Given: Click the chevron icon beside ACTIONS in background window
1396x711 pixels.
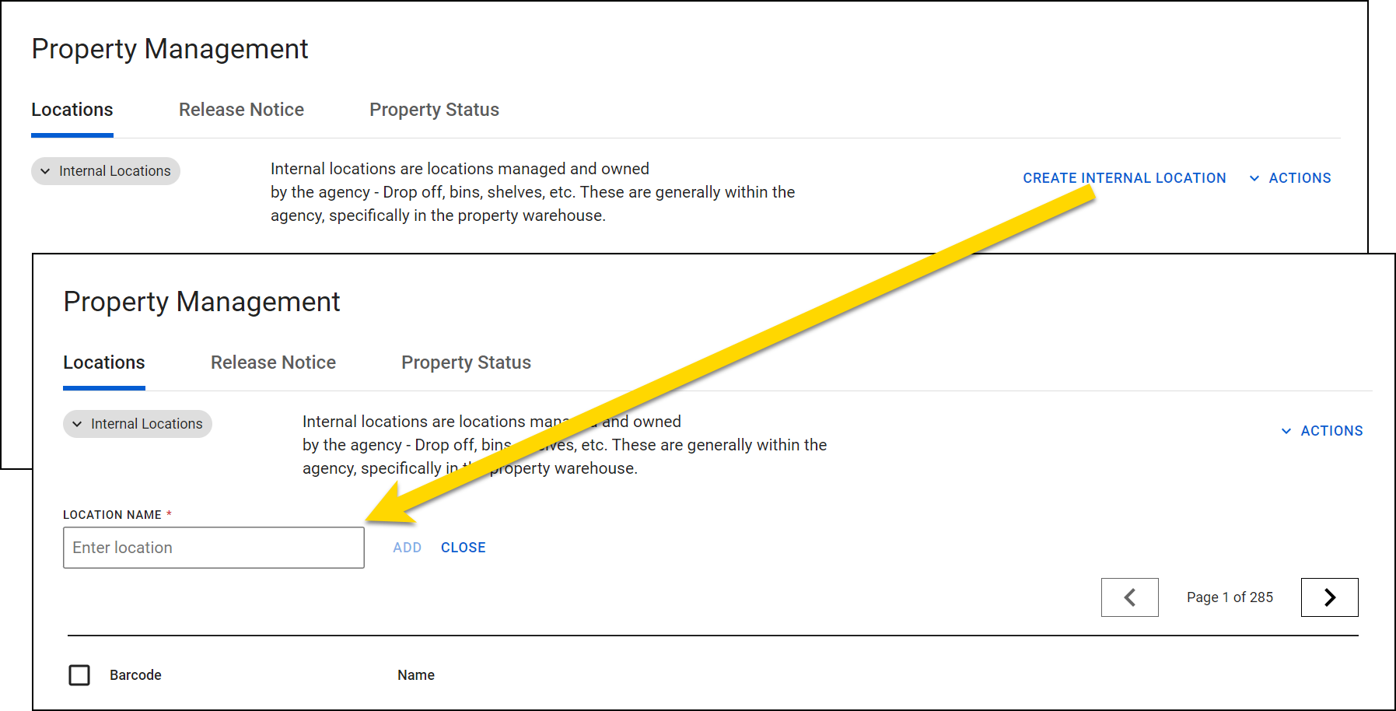Looking at the screenshot, I should (x=1254, y=177).
